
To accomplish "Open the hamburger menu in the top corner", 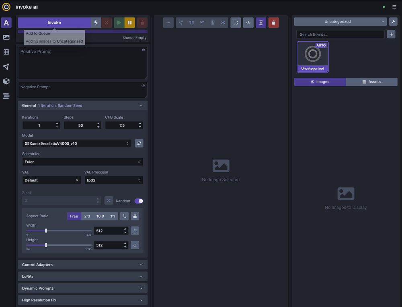I will [394, 6].
